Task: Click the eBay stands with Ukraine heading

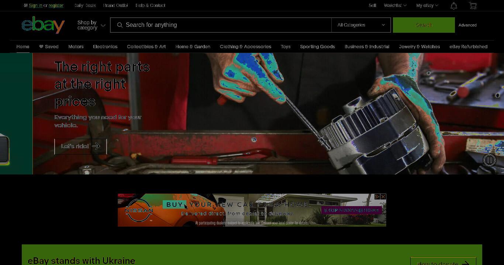Action: (x=82, y=261)
